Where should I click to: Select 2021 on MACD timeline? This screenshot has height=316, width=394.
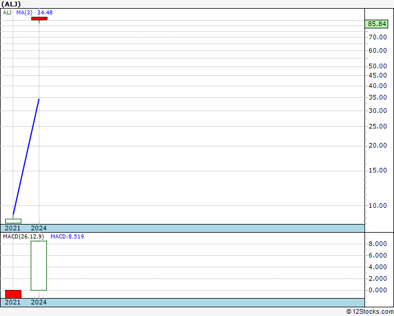tap(13, 302)
